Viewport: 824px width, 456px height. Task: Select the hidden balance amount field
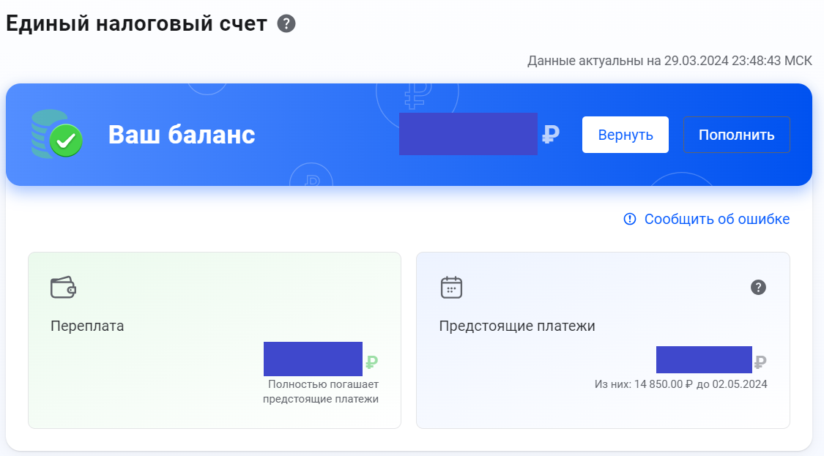tap(468, 134)
